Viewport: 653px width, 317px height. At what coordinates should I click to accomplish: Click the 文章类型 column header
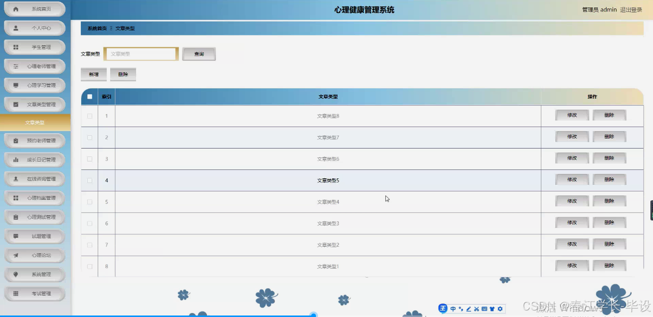click(328, 97)
